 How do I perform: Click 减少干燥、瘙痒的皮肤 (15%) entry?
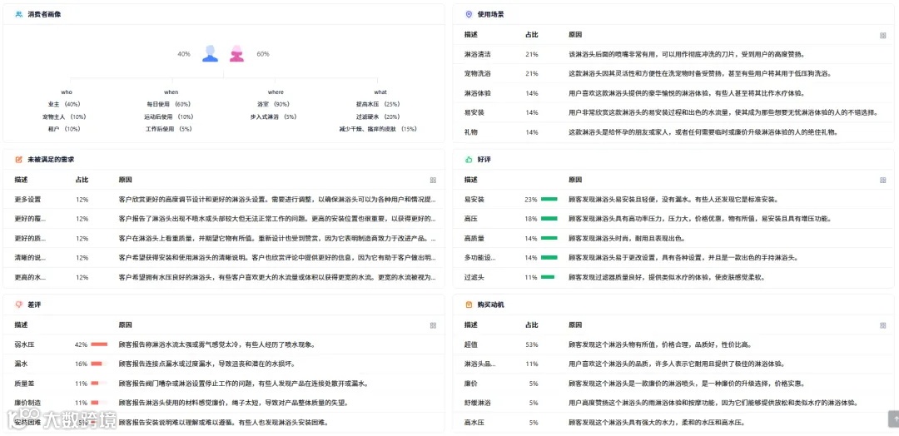pos(378,129)
